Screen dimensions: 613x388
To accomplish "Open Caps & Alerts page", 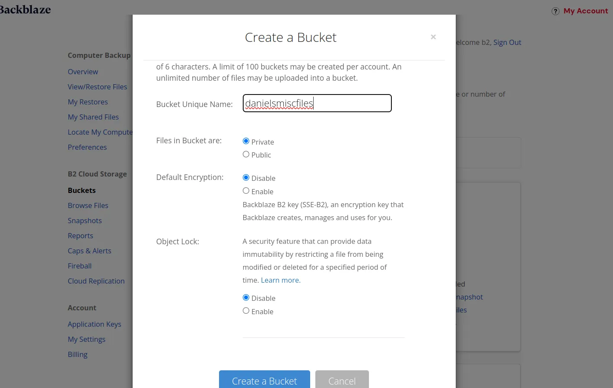I will [x=89, y=251].
